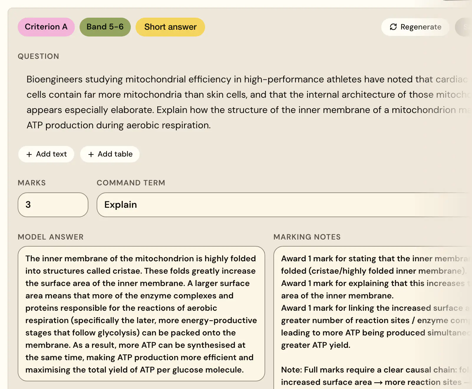Screen dimensions: 472x389
Task: Click the line 'ATP production during aerobic respiration.'
Action: click(x=119, y=125)
